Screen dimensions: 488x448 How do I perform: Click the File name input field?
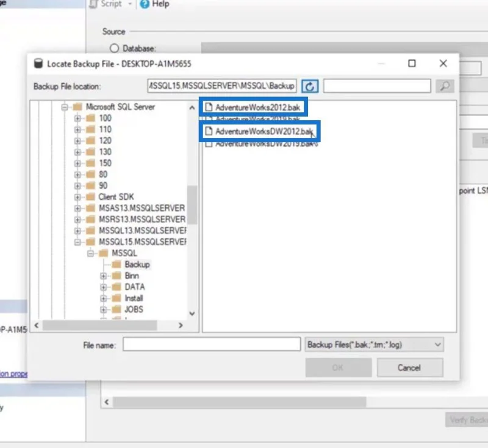(x=212, y=344)
